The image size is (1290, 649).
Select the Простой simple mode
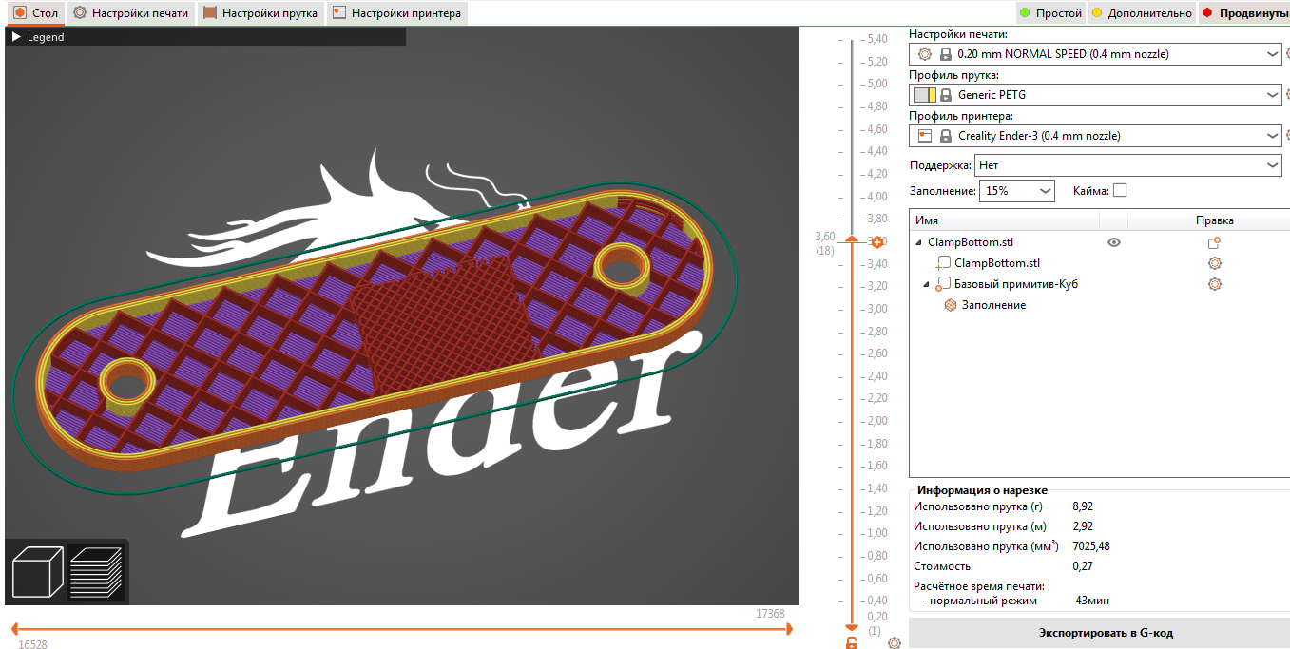tap(1050, 13)
